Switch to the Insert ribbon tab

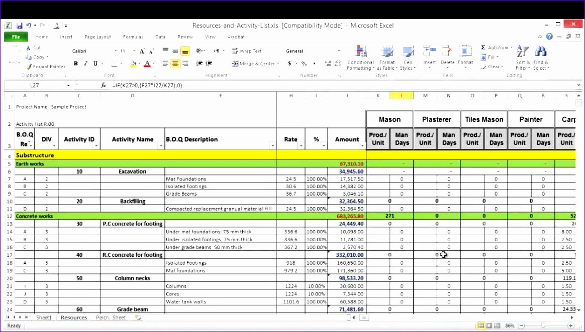(66, 37)
